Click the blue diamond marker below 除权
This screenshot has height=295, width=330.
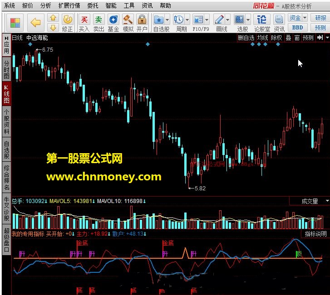(x=278, y=44)
